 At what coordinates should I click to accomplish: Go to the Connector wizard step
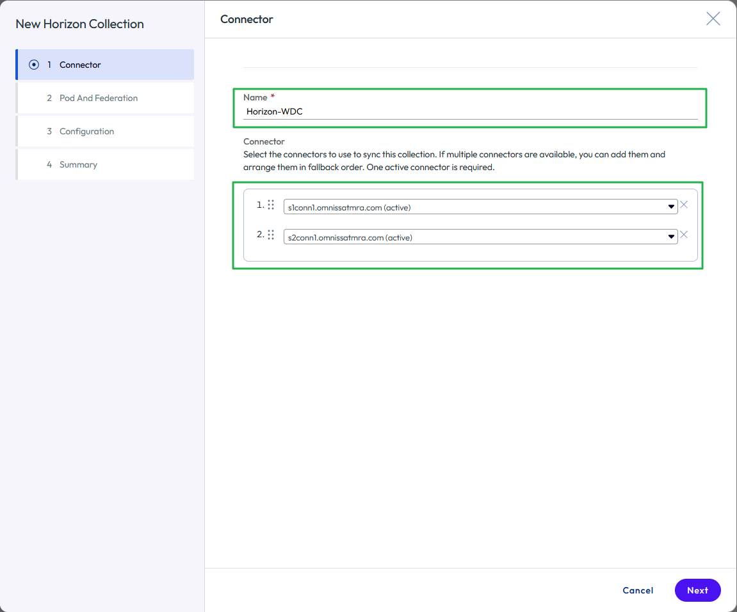(80, 65)
